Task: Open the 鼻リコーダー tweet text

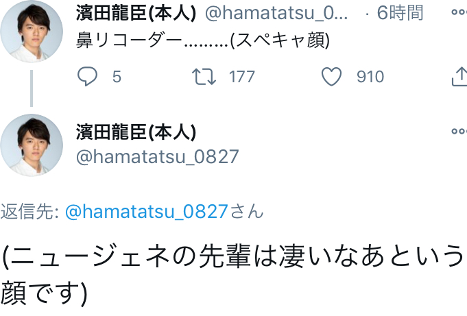Action: 203,41
